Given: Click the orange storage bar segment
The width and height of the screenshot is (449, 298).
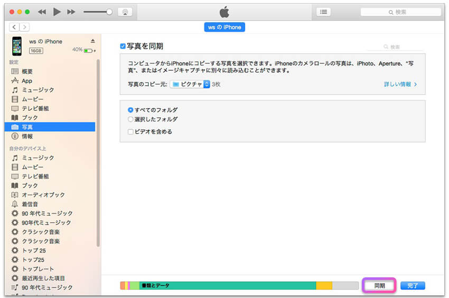Looking at the screenshot, I should [x=123, y=285].
